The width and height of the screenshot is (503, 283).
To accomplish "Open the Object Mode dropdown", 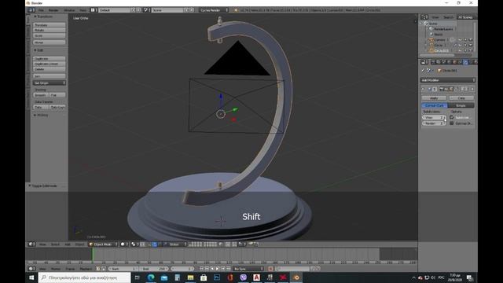I will point(104,244).
